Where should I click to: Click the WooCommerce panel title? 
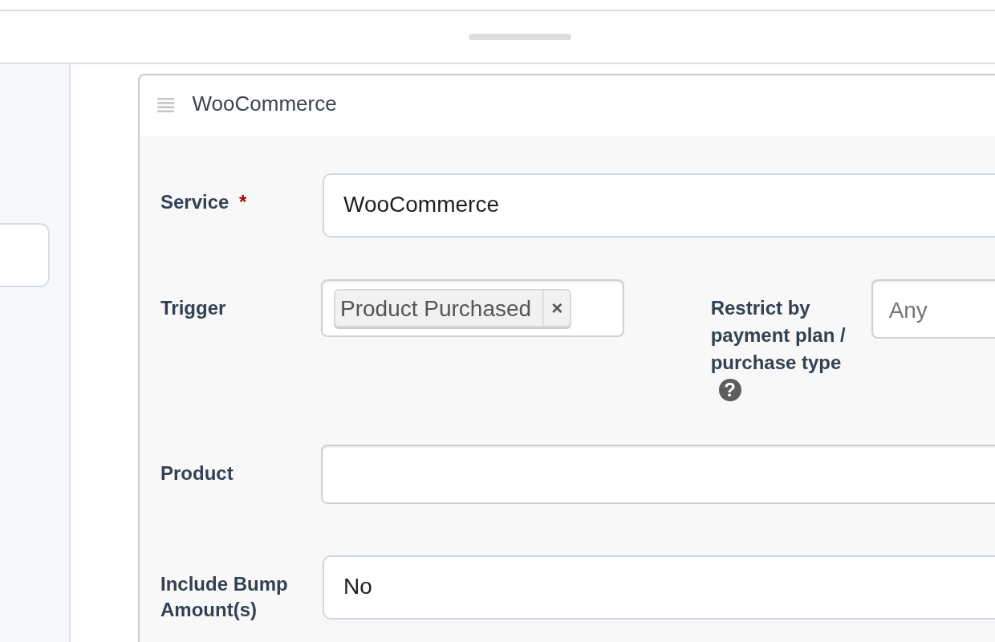[x=264, y=104]
